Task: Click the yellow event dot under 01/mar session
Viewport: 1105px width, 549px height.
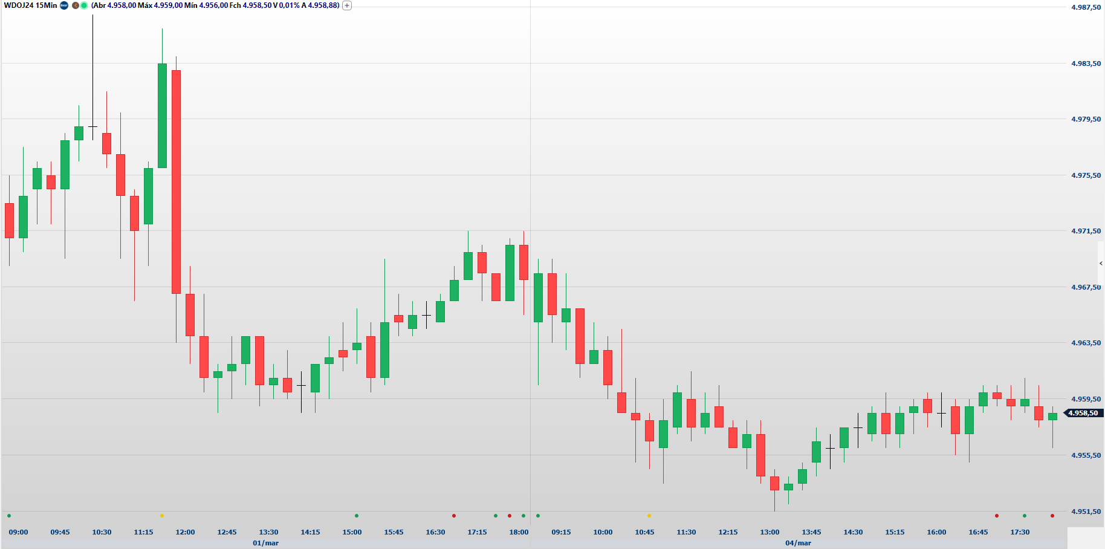Action: (162, 516)
